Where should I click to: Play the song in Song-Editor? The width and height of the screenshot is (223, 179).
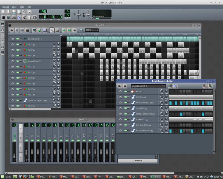(12, 30)
